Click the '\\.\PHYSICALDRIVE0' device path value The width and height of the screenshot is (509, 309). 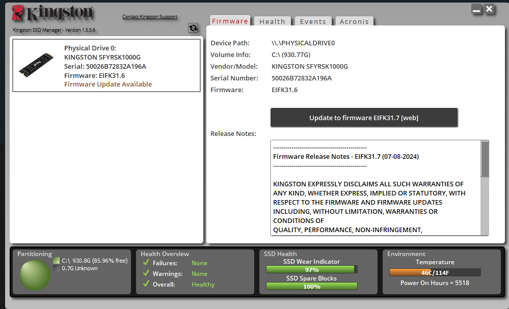(x=303, y=43)
